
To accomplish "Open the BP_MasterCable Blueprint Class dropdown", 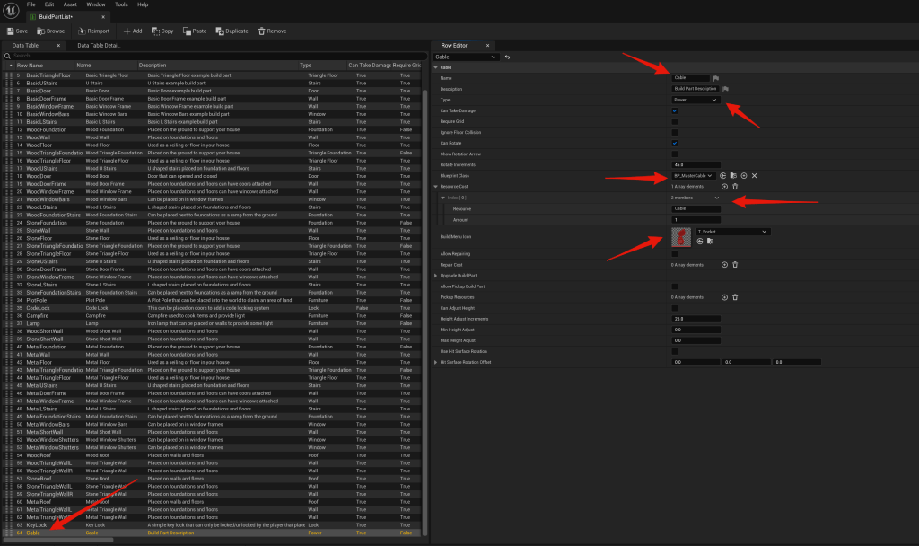I will pos(693,175).
